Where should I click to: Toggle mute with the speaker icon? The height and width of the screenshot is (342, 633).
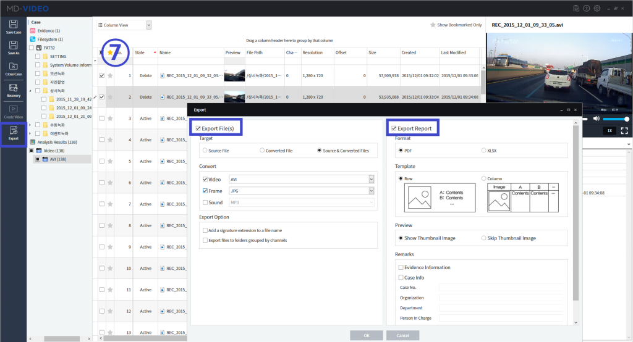tap(597, 119)
